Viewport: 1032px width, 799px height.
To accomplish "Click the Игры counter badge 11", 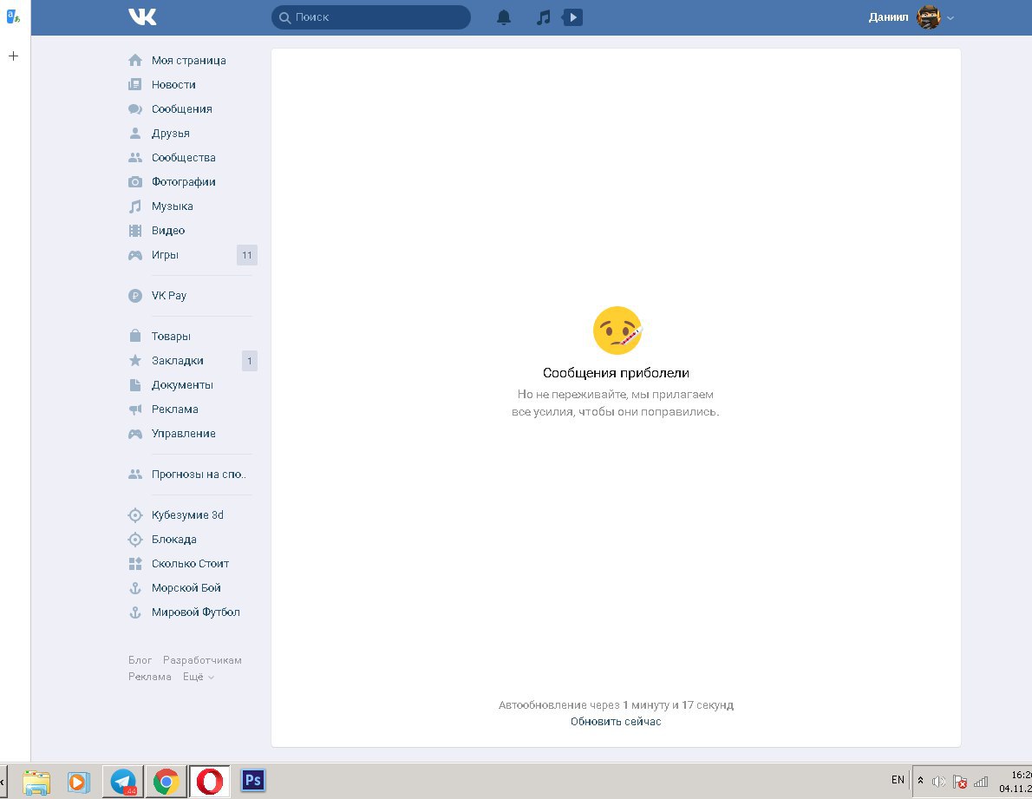I will (247, 255).
